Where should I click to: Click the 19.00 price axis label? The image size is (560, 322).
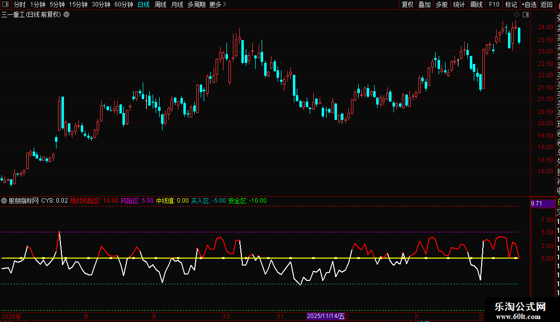click(x=545, y=147)
